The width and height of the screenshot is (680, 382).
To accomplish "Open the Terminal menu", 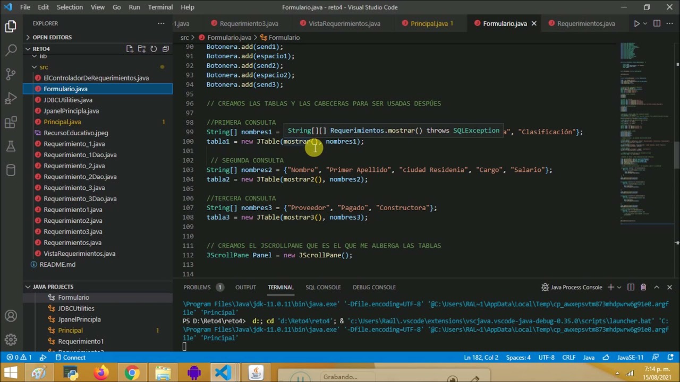I will tap(160, 7).
